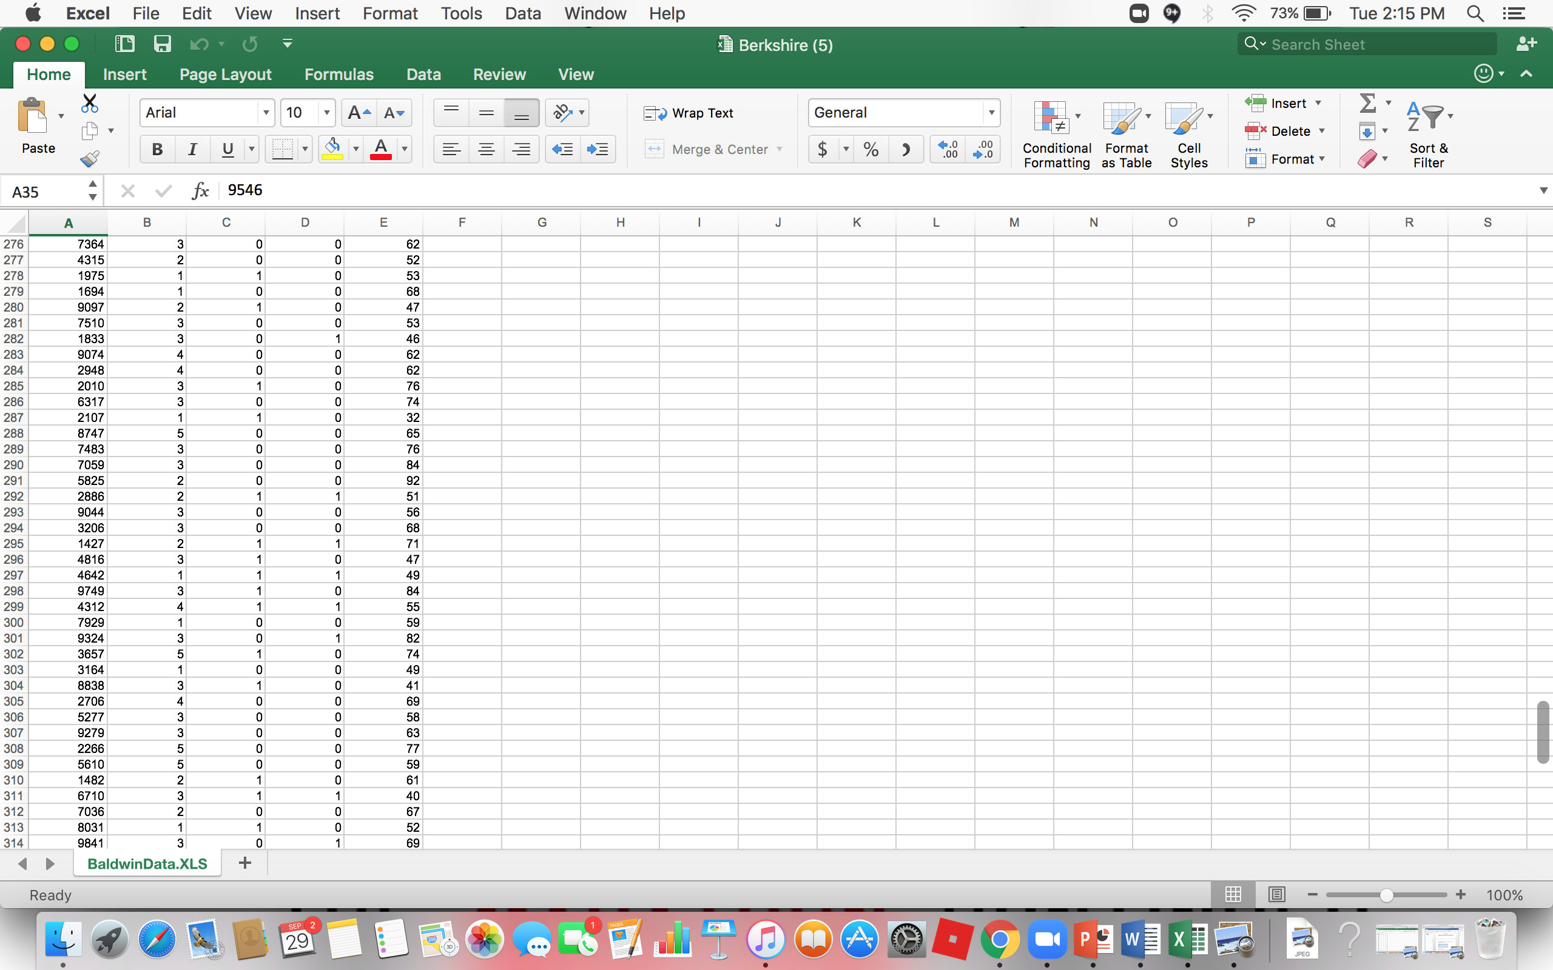Viewport: 1553px width, 970px height.
Task: Apply percent number format
Action: point(870,149)
